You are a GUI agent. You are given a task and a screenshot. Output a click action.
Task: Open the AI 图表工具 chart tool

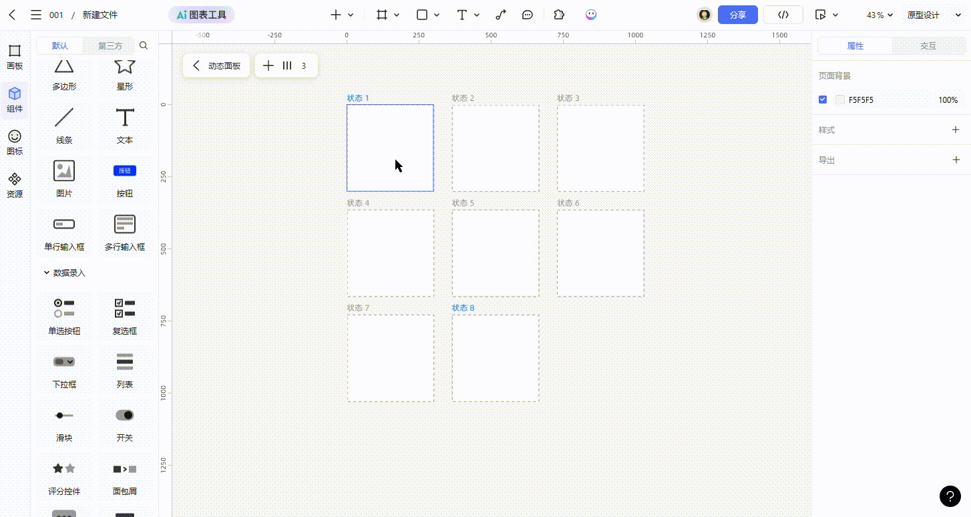click(x=201, y=15)
